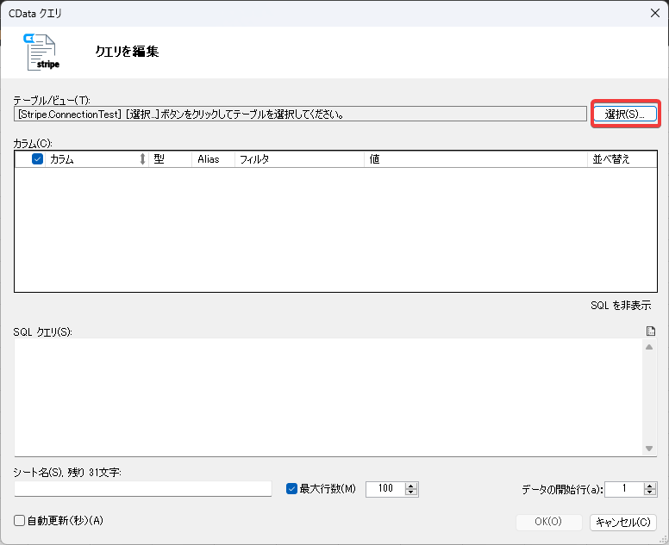This screenshot has height=545, width=669.
Task: Uncheck the 最大行数(M) checkbox
Action: click(291, 489)
